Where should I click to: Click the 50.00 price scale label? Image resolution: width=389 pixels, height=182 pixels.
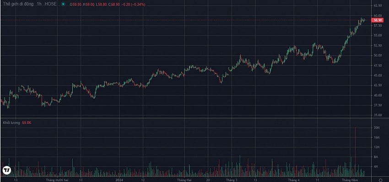click(x=378, y=55)
